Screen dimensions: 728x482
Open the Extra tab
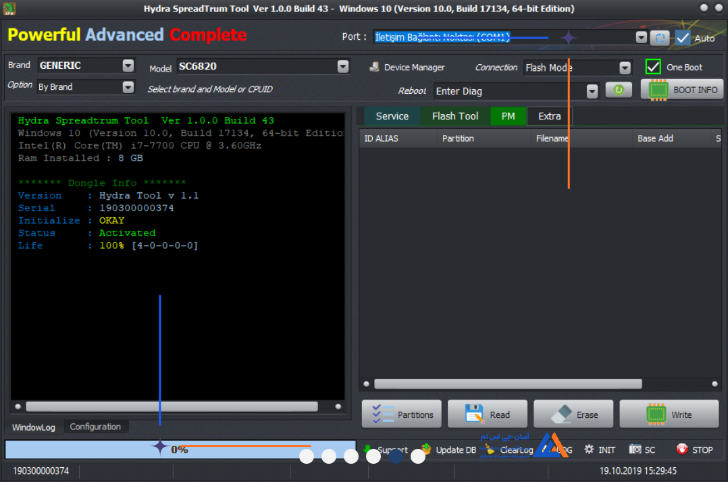pyautogui.click(x=550, y=116)
